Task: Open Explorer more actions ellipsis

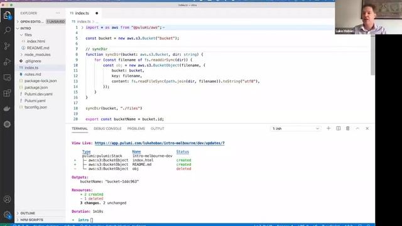Action: point(58,13)
